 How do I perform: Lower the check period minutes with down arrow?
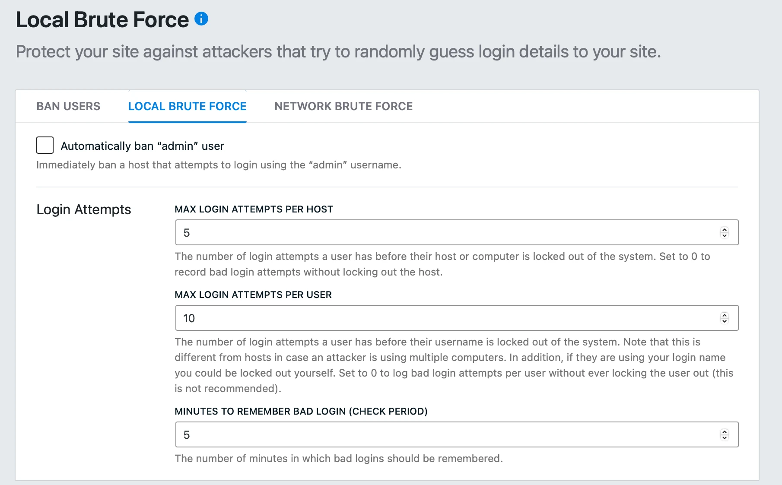tap(725, 438)
